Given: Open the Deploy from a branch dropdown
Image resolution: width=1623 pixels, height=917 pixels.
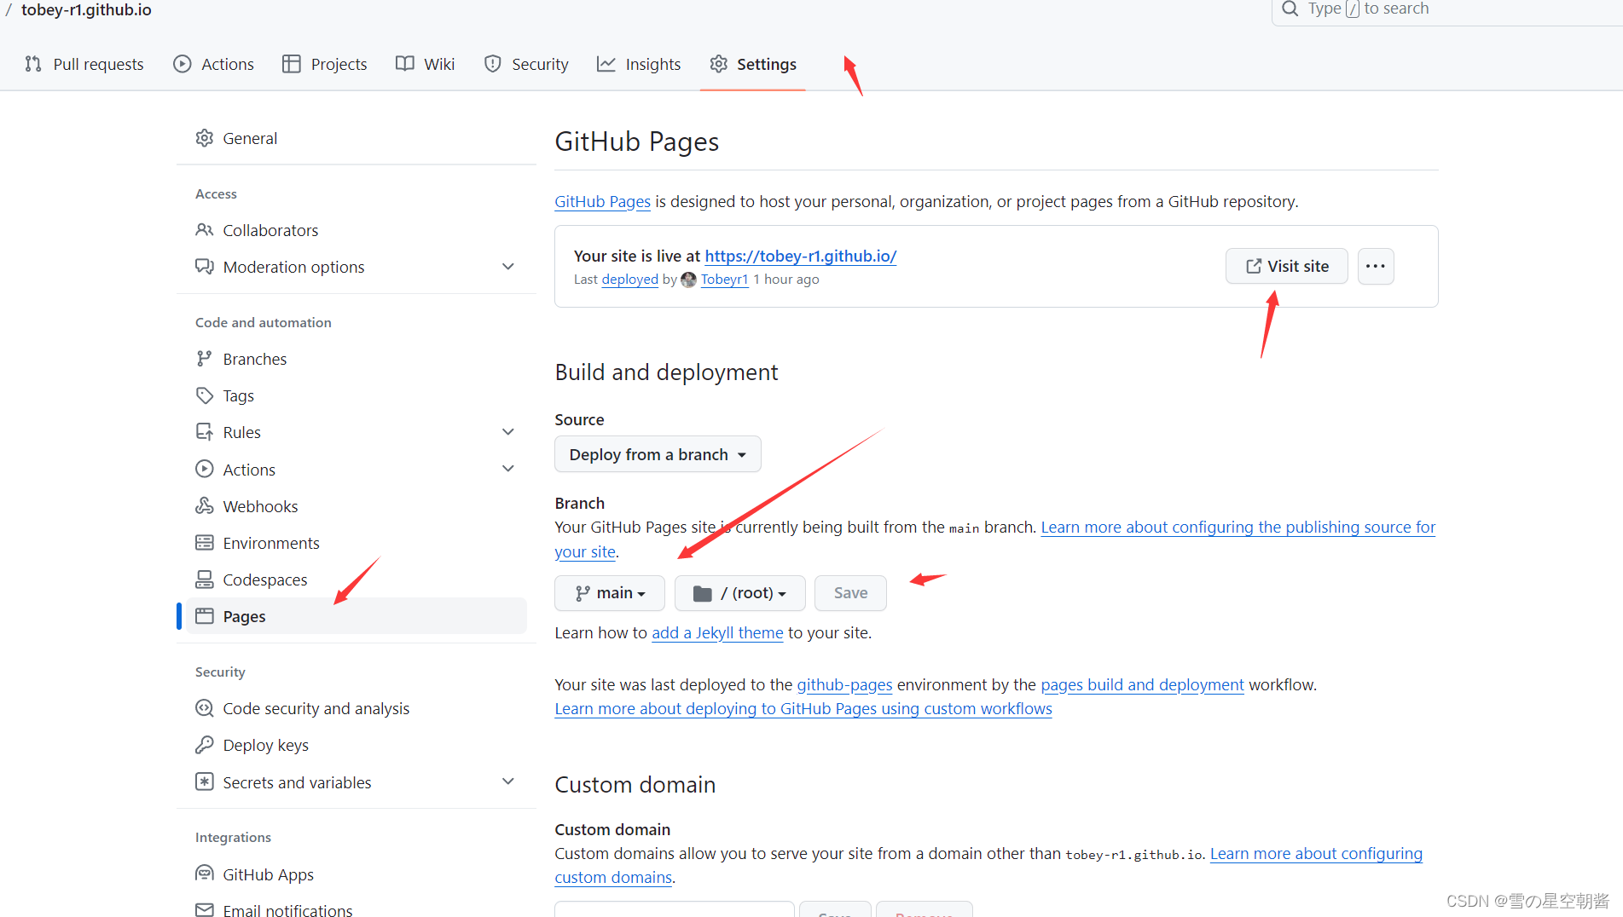Looking at the screenshot, I should pos(658,454).
